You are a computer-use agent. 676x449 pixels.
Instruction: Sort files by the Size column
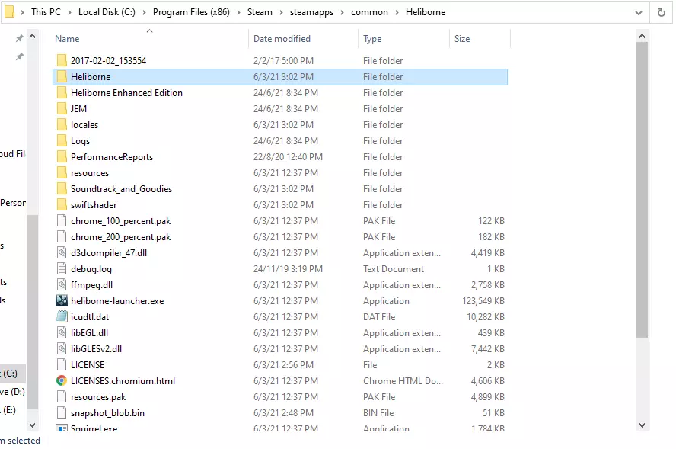coord(462,38)
